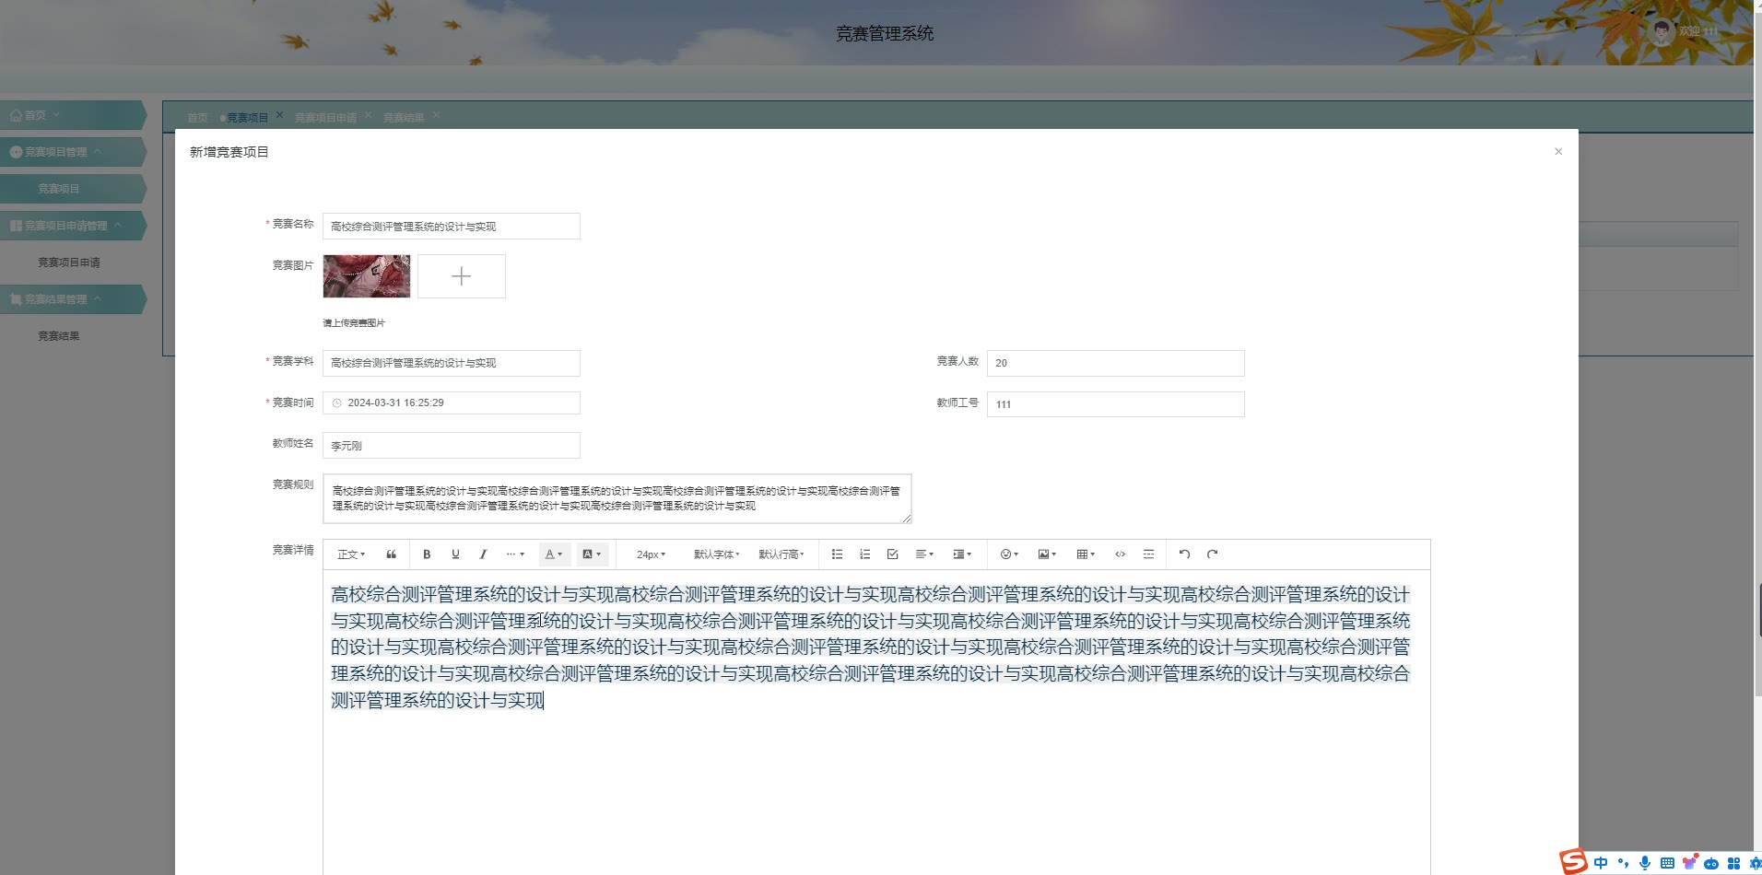
Task: Close the 竞赛结果 tab
Action: pyautogui.click(x=436, y=115)
